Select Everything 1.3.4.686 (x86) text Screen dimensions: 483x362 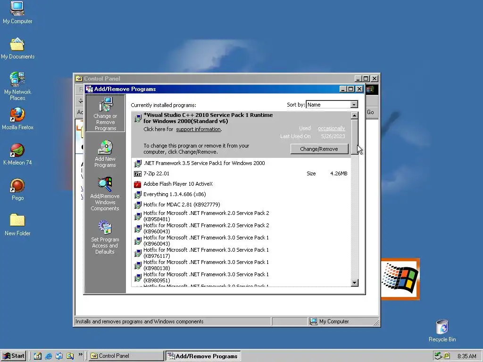pyautogui.click(x=175, y=194)
